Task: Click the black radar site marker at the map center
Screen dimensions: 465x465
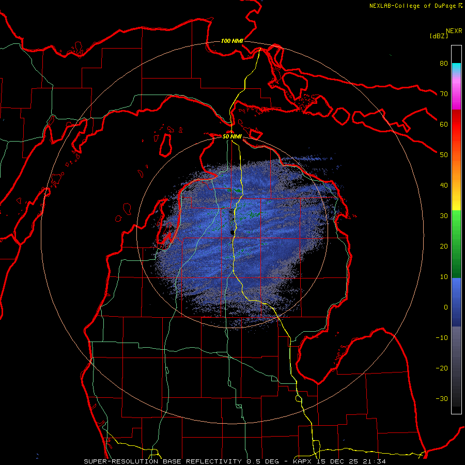Action: (232, 233)
